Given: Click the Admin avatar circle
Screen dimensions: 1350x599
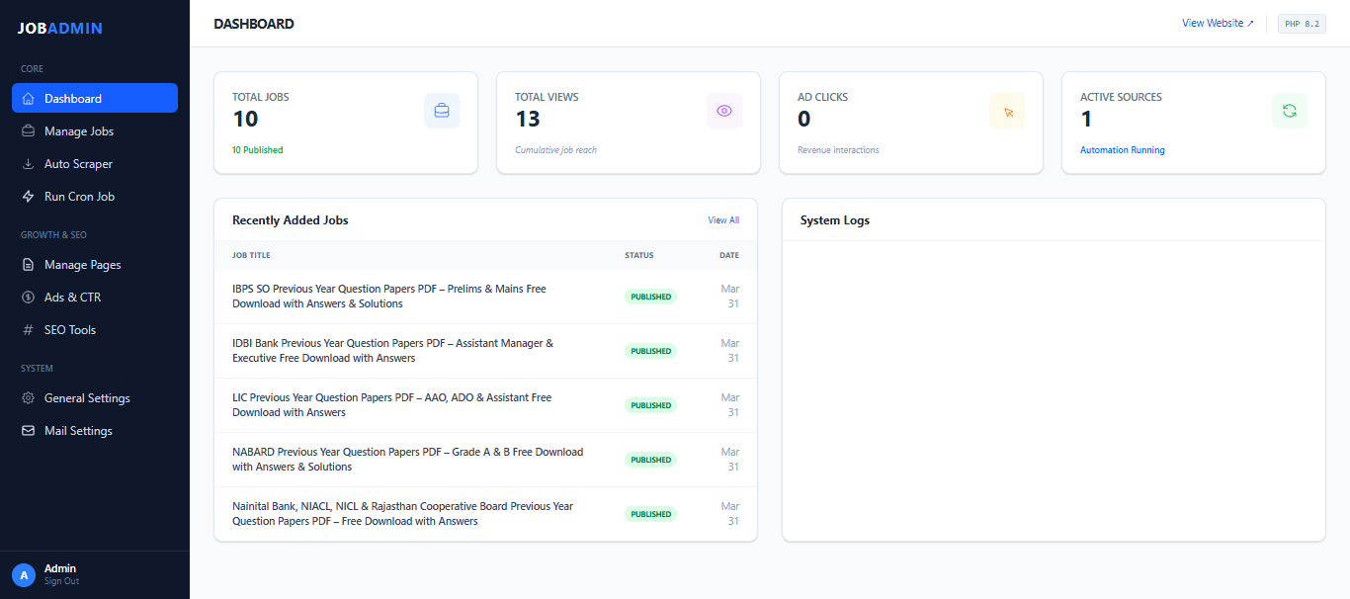Looking at the screenshot, I should click(25, 574).
